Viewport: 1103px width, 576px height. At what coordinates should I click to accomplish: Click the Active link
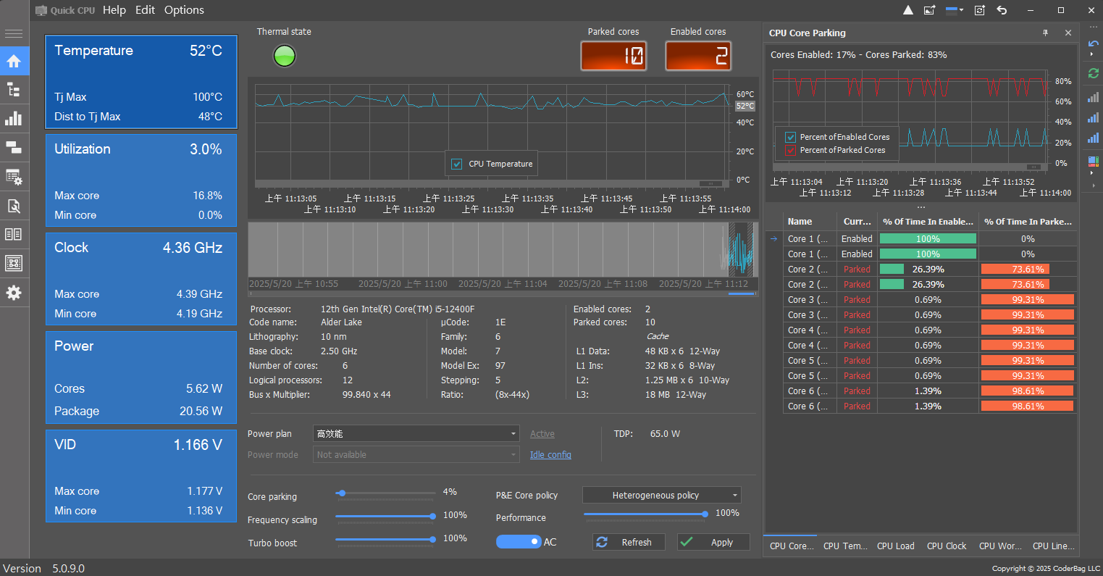pyautogui.click(x=542, y=434)
